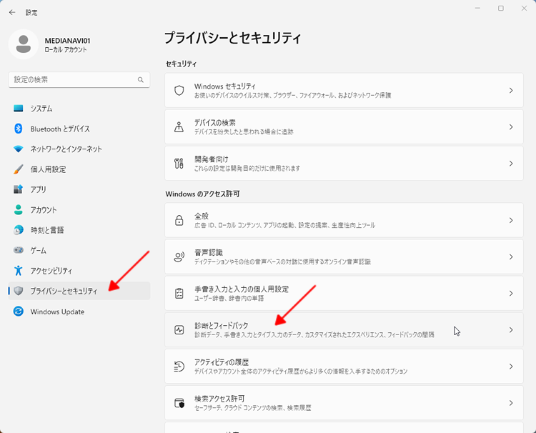Open the デバイスの検索 title
The width and height of the screenshot is (536, 433).
(214, 122)
